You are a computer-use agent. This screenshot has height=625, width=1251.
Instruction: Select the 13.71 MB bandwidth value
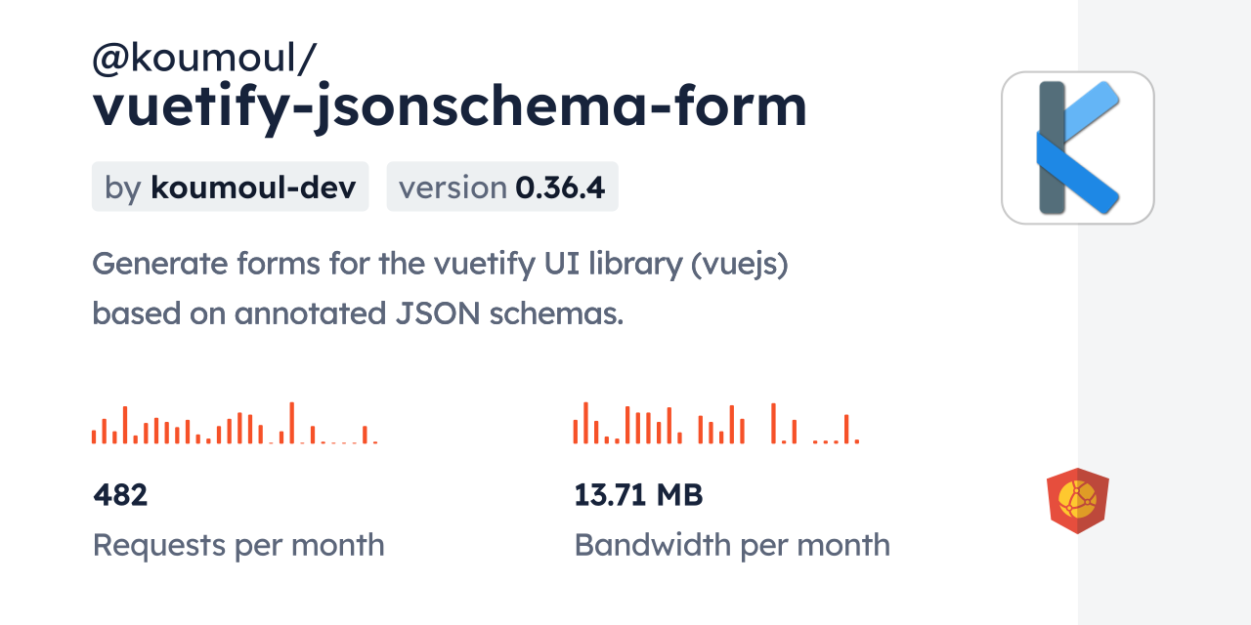pyautogui.click(x=638, y=495)
